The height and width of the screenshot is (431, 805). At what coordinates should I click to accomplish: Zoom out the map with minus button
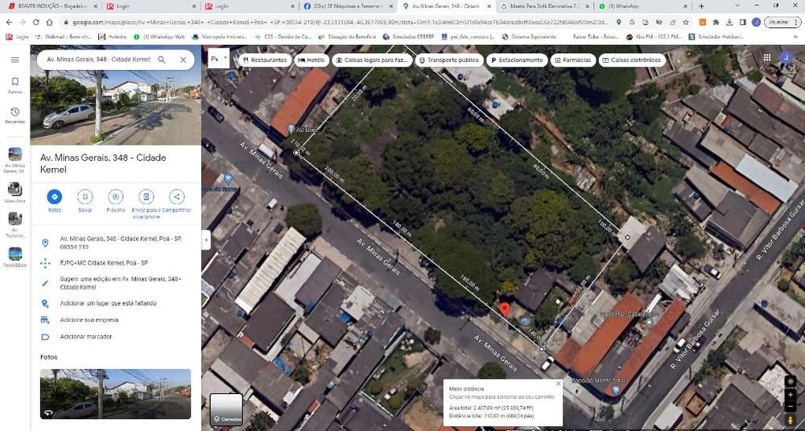[x=791, y=406]
